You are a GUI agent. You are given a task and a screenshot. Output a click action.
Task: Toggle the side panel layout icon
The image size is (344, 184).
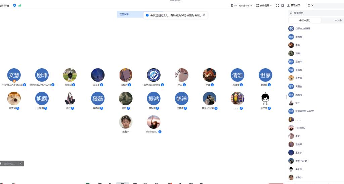pyautogui.click(x=283, y=5)
